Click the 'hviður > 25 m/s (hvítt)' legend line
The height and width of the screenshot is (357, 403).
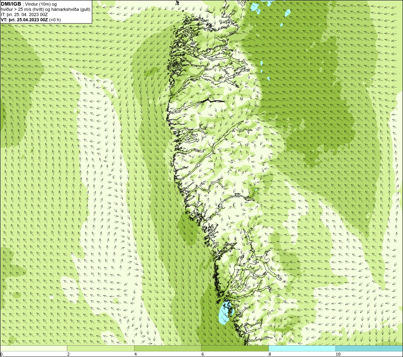46,10
